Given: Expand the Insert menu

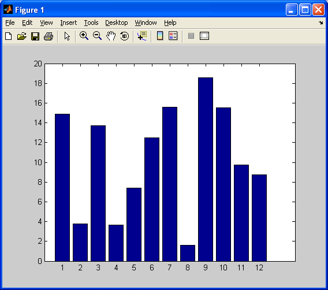Looking at the screenshot, I should tap(68, 23).
